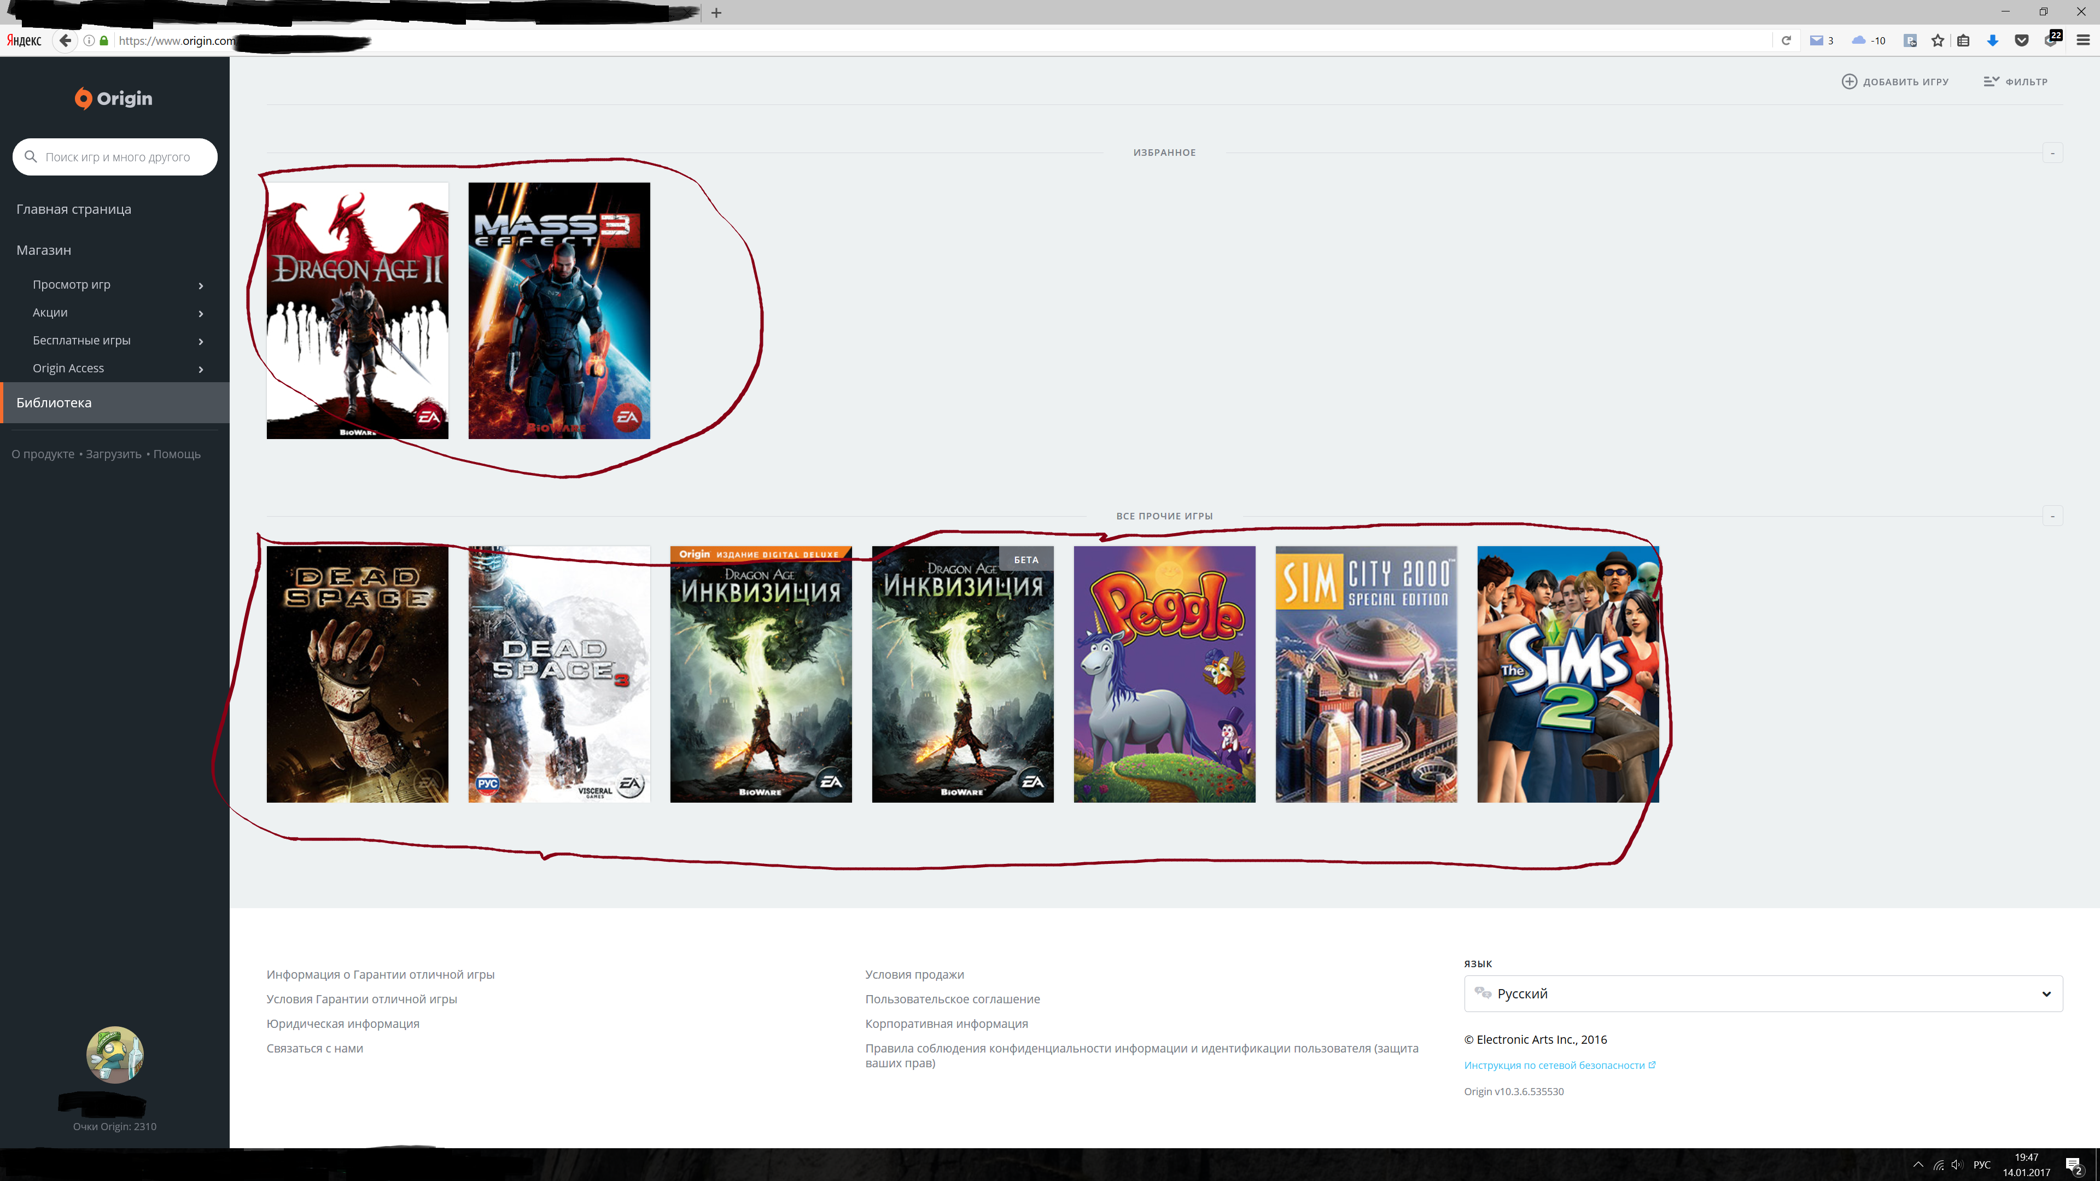Open Dragon Age Inquisition Digital Deluxe tile
Screen dimensions: 2100x1181
tap(761, 674)
